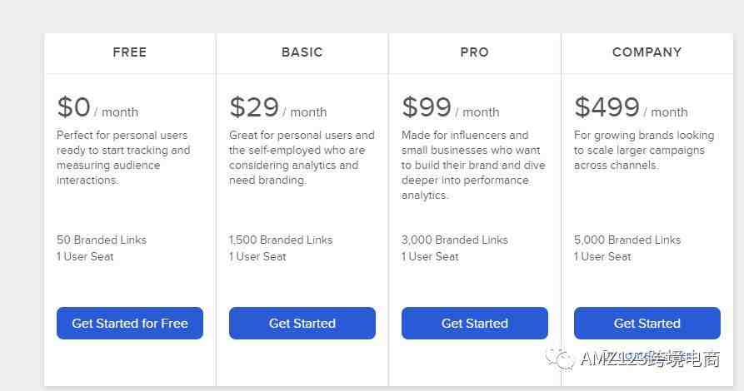Click 1 User Seat under Company plan
This screenshot has height=391, width=744.
602,257
